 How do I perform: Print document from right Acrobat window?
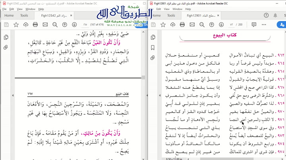coord(182,25)
